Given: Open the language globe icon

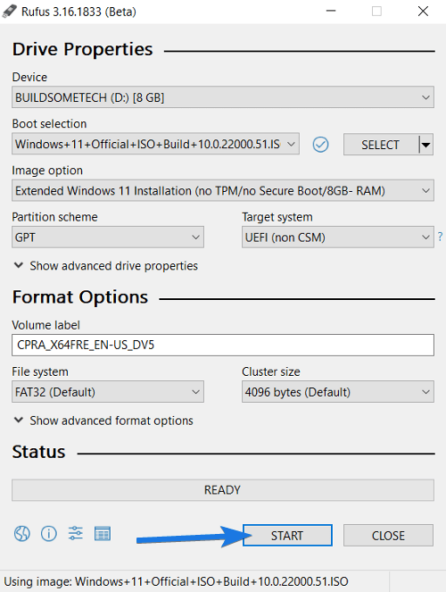Looking at the screenshot, I should pyautogui.click(x=22, y=534).
